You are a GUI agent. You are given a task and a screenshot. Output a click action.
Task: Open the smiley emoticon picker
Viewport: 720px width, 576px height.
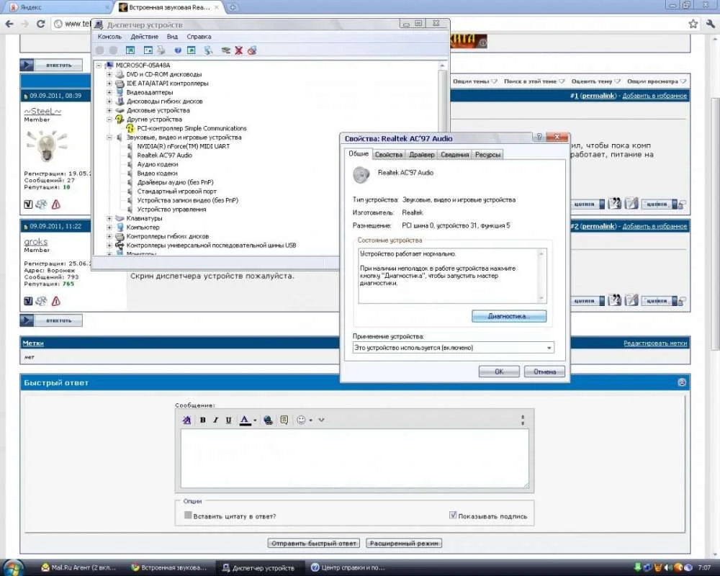point(302,420)
